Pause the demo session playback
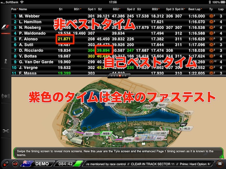This screenshot has height=169, width=226. 220,164
